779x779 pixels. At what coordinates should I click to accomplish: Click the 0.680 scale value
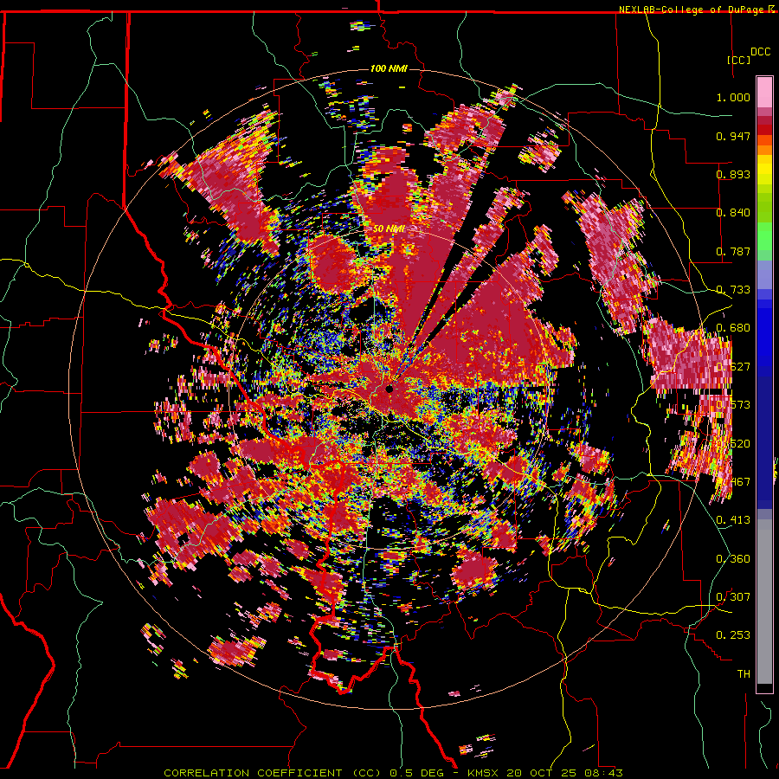tap(733, 328)
